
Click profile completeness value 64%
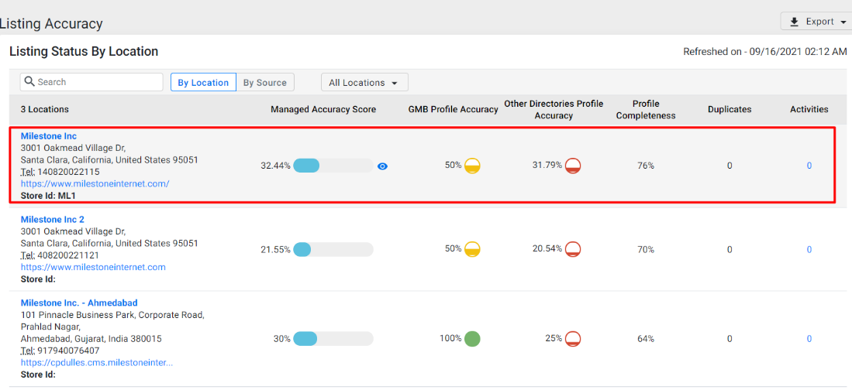tap(646, 339)
